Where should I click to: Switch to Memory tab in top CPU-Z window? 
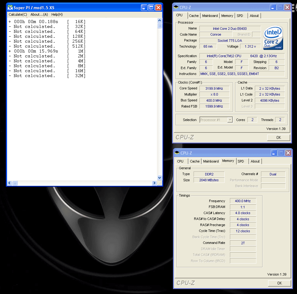227,16
